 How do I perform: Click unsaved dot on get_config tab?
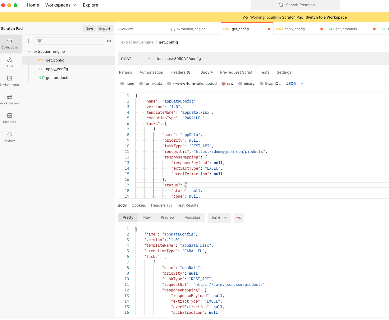(269, 29)
